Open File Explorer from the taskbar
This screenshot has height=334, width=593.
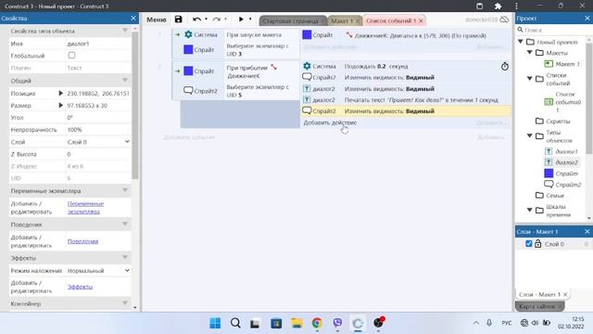click(x=296, y=323)
